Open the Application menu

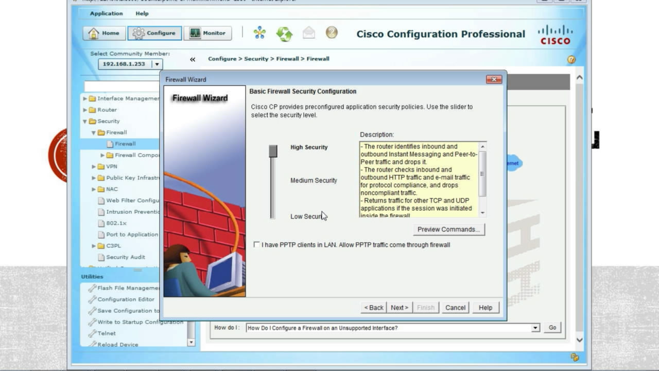(x=107, y=13)
